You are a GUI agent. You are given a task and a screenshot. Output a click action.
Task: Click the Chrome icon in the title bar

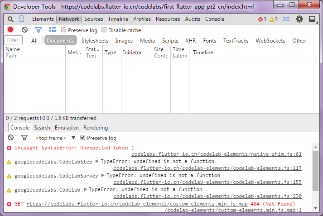click(x=7, y=7)
